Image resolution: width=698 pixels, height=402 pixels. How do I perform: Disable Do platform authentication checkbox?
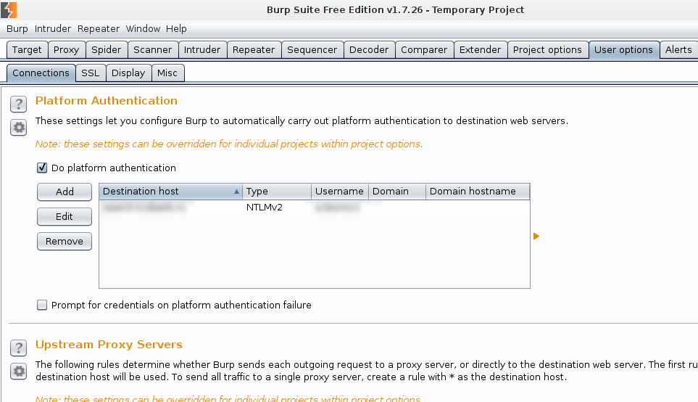pos(42,168)
